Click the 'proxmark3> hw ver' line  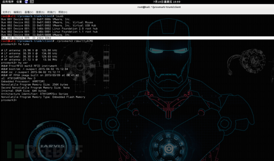coord(14,63)
